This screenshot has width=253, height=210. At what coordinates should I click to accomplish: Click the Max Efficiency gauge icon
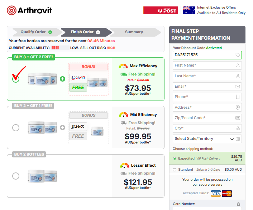123,66
